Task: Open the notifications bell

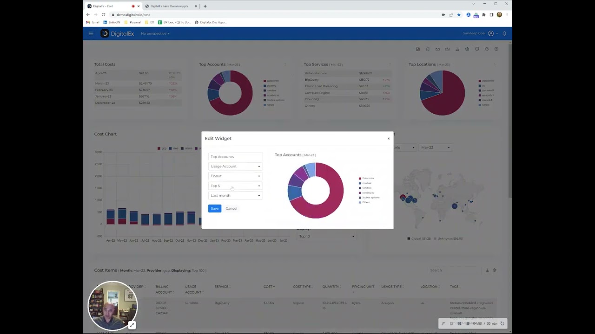Action: 504,33
